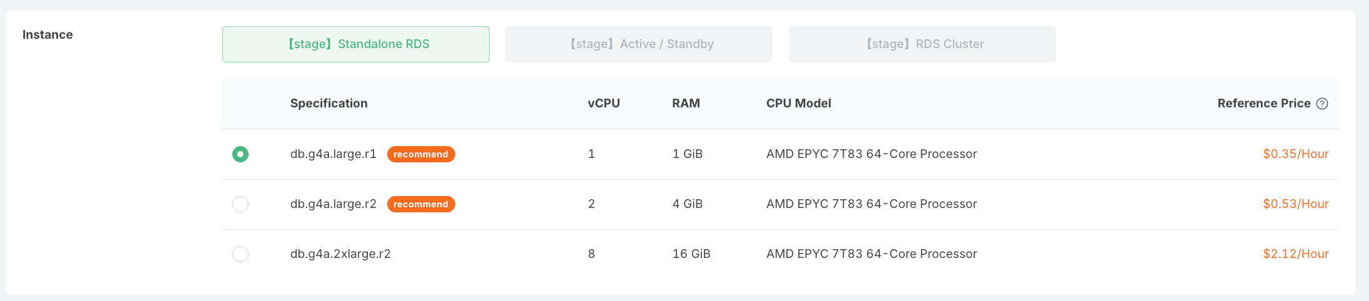
Task: Select the db.g4a.large.r2 radio button
Action: (240, 204)
